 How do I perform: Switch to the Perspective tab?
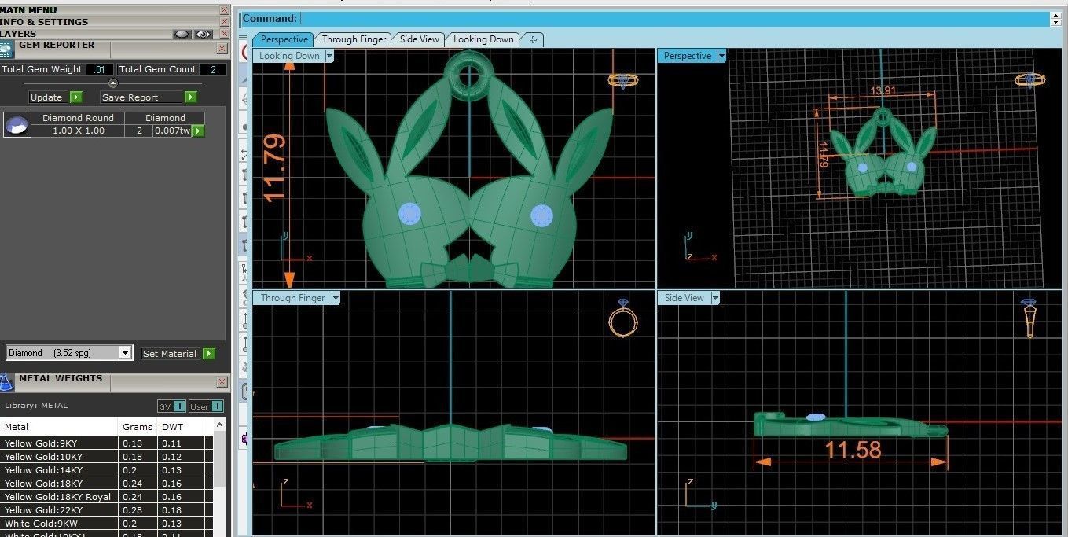click(x=284, y=39)
